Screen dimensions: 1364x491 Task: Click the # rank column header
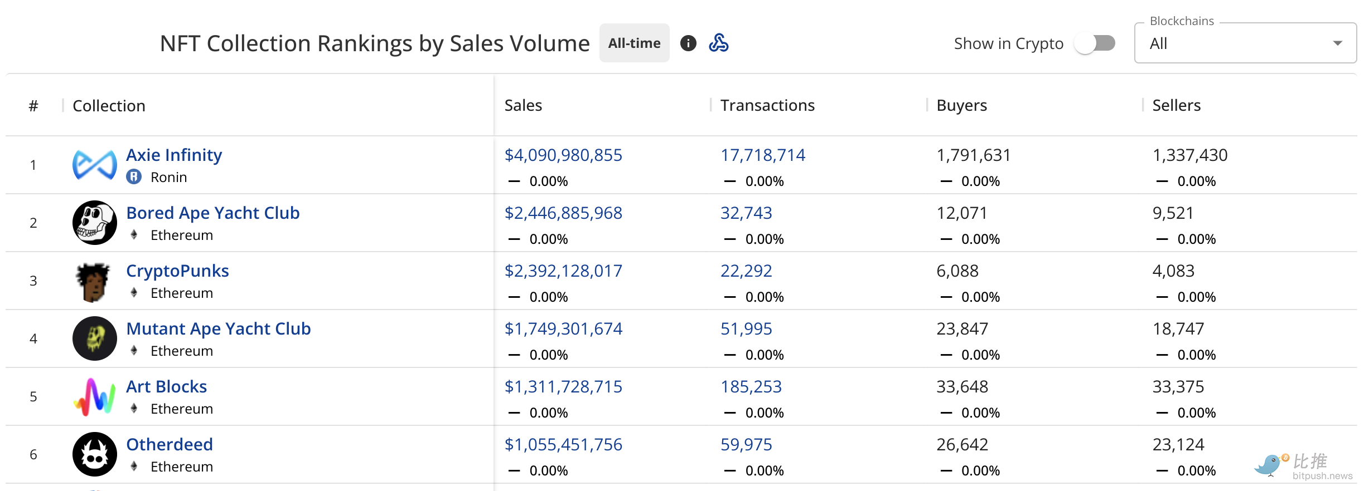pyautogui.click(x=33, y=106)
